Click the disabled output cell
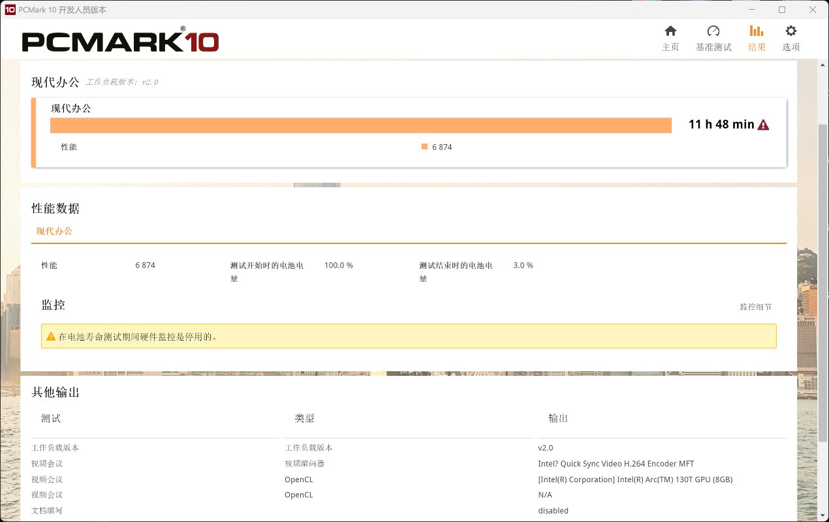This screenshot has height=522, width=829. [554, 511]
